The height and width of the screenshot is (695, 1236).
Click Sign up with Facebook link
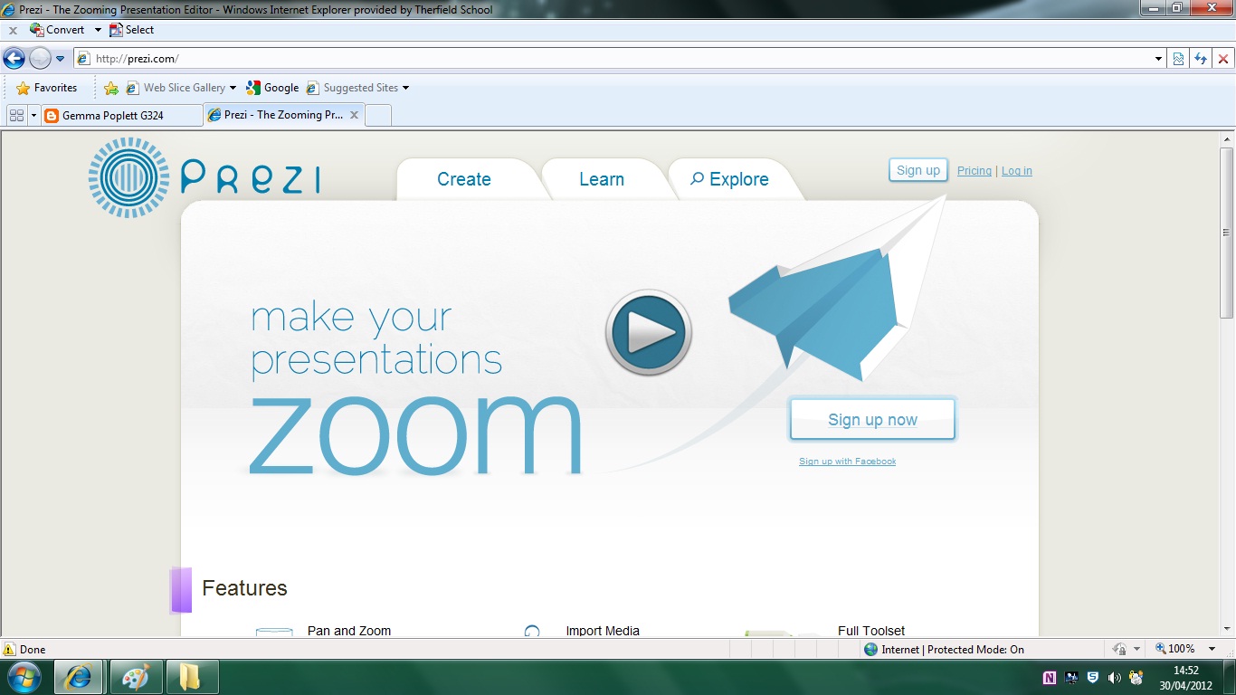click(x=848, y=462)
